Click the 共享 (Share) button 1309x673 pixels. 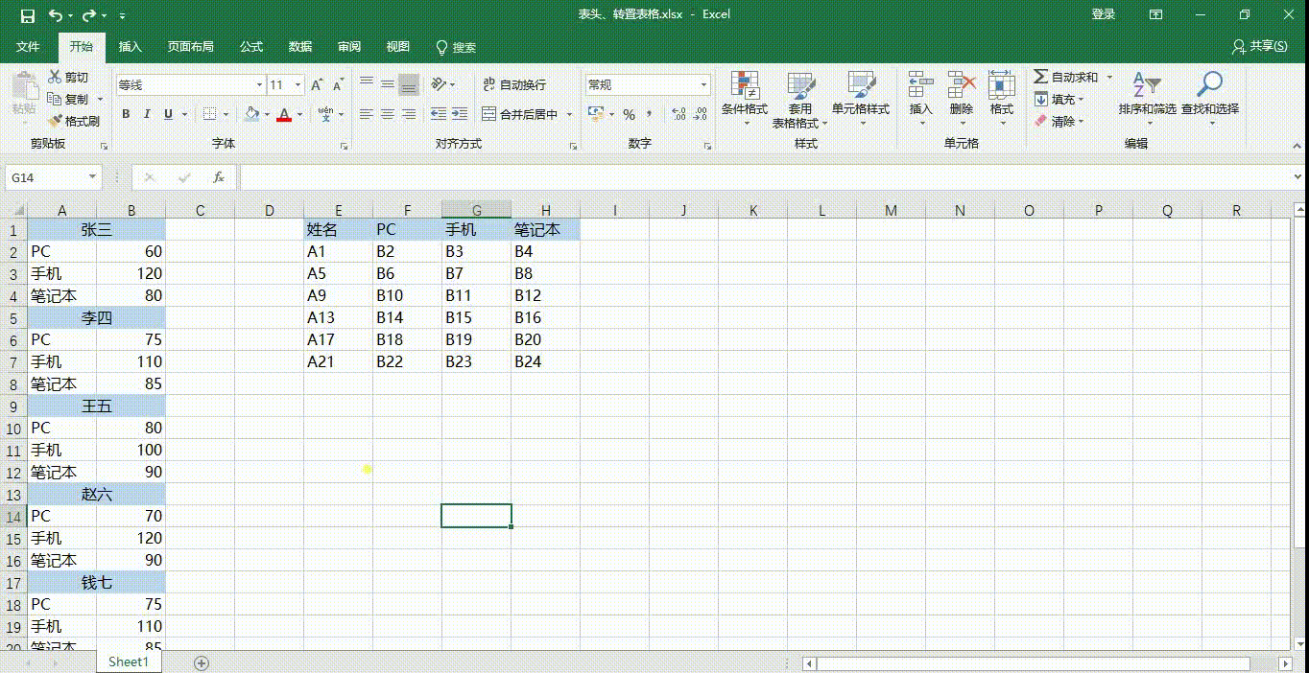click(x=1259, y=47)
